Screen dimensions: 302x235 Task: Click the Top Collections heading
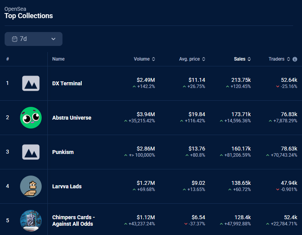click(x=29, y=16)
